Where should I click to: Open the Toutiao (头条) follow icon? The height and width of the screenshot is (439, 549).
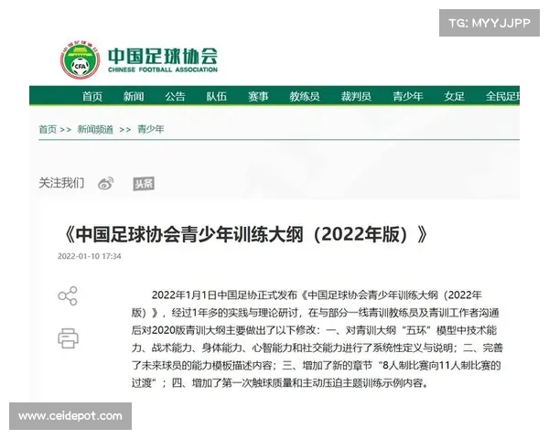(143, 183)
